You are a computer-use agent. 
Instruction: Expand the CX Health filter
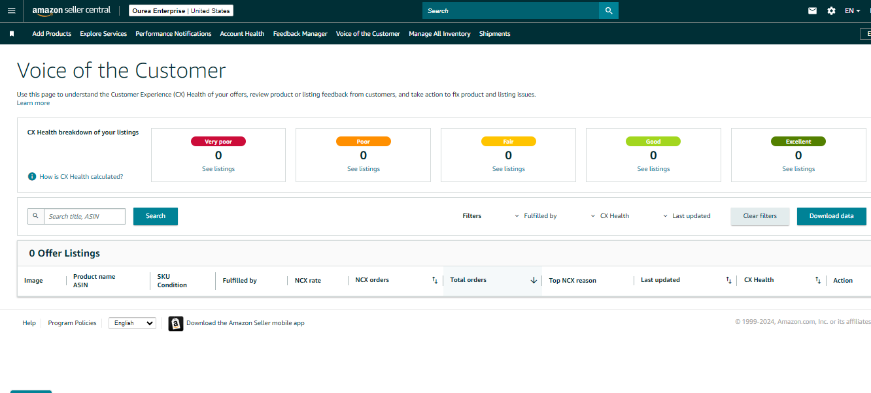(x=610, y=216)
